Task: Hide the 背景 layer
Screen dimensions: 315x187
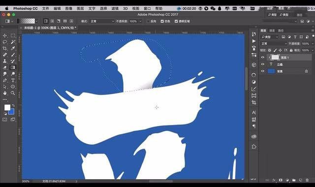Action: (262, 71)
